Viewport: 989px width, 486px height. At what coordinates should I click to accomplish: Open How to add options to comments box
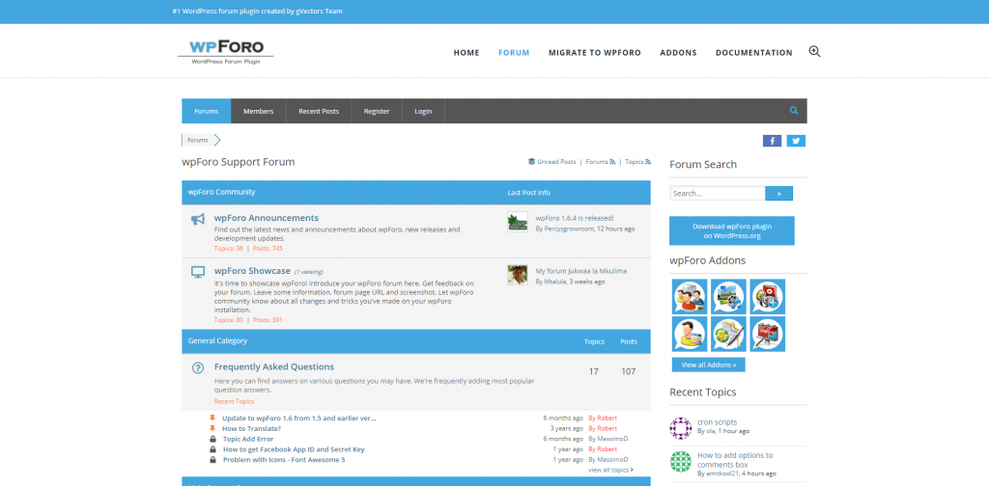735,460
